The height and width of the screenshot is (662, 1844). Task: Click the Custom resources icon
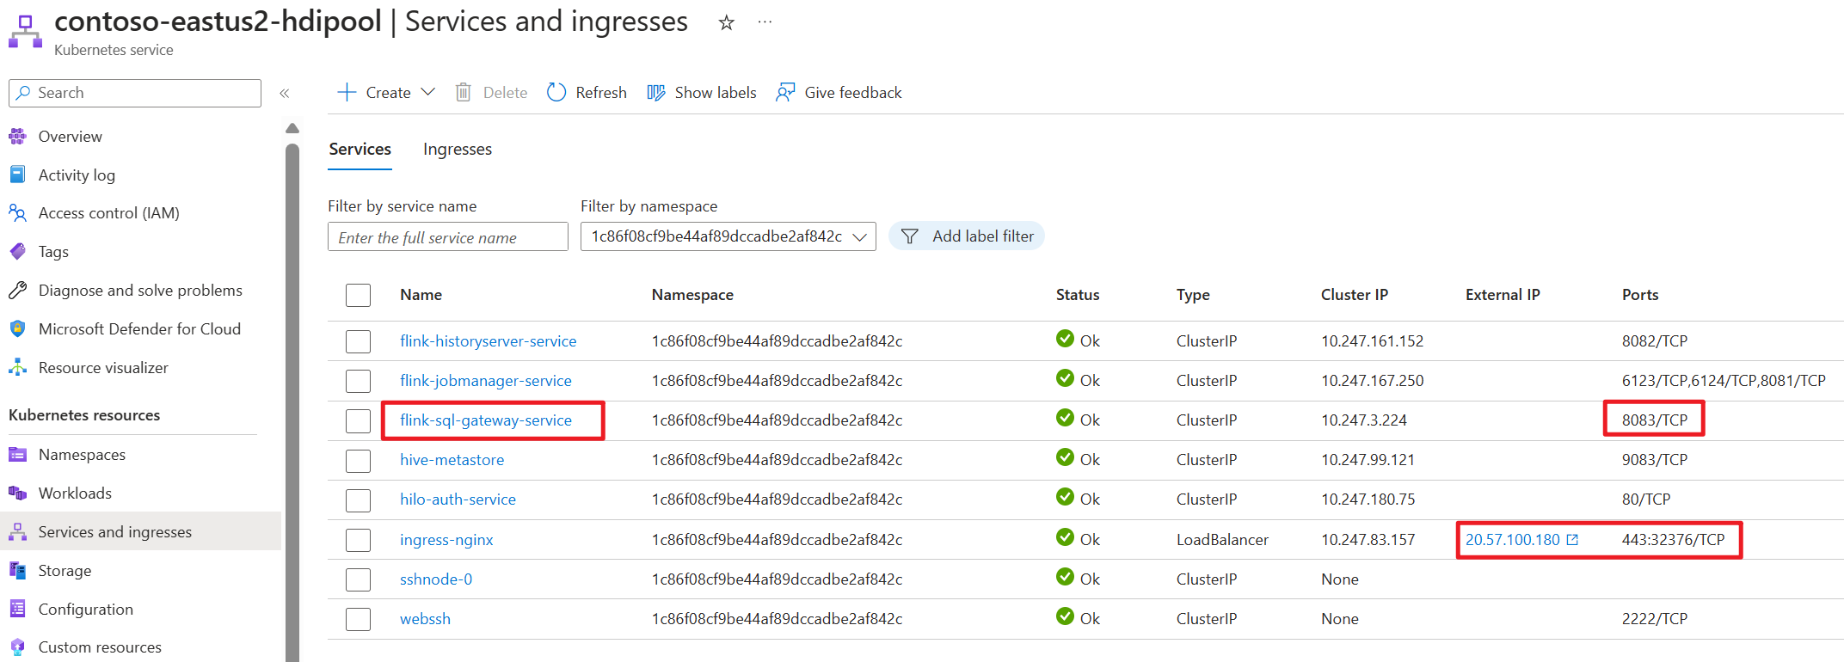(17, 647)
